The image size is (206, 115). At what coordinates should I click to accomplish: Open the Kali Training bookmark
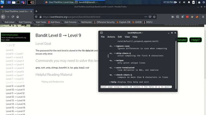click(x=24, y=22)
